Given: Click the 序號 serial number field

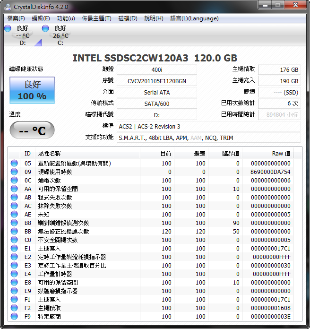Looking at the screenshot, I should [156, 81].
